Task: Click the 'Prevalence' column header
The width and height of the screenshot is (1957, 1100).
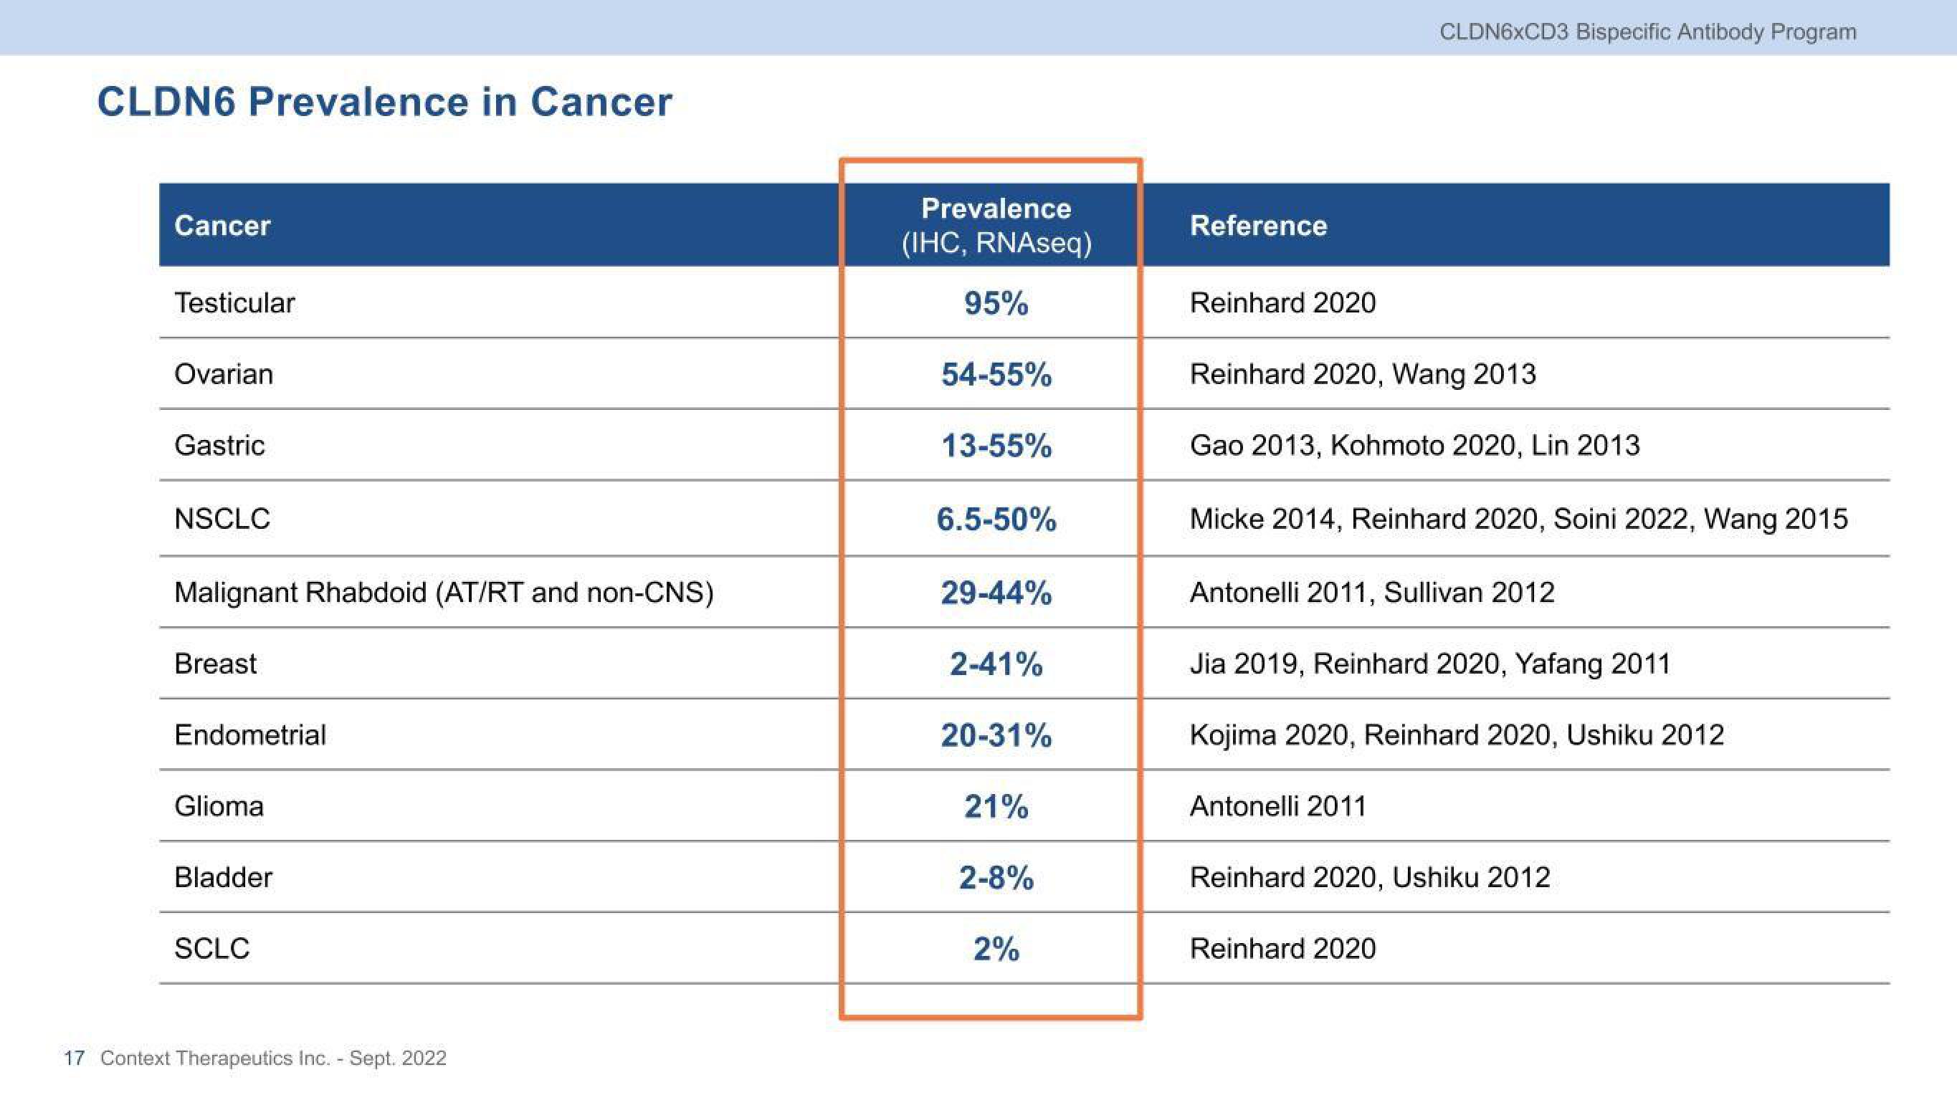Action: [x=996, y=208]
